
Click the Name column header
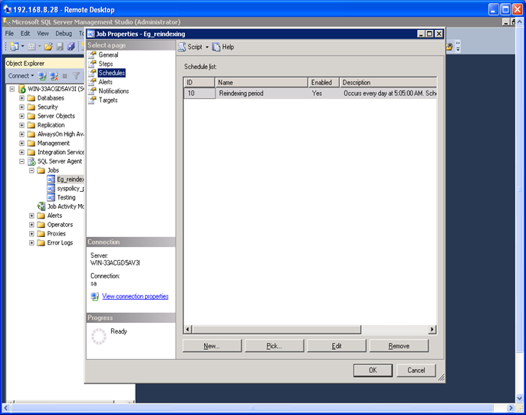click(x=261, y=83)
